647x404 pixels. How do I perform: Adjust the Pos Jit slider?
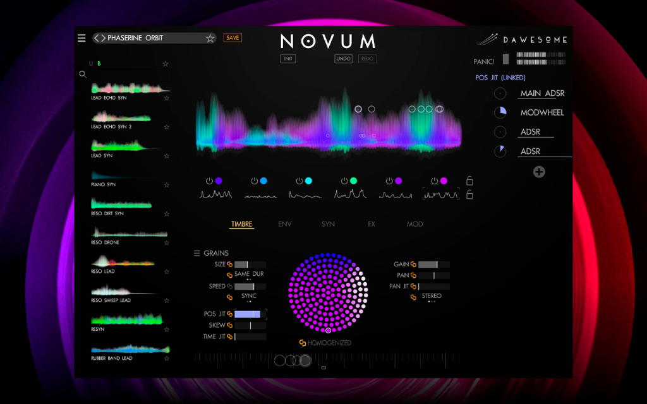(x=250, y=314)
